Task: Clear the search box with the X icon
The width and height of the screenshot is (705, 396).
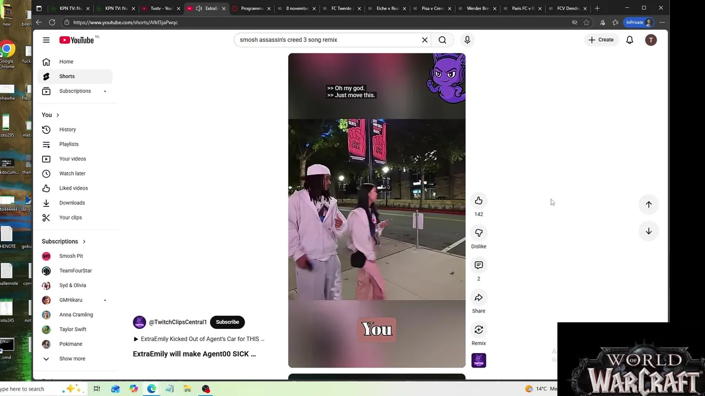Action: click(425, 40)
